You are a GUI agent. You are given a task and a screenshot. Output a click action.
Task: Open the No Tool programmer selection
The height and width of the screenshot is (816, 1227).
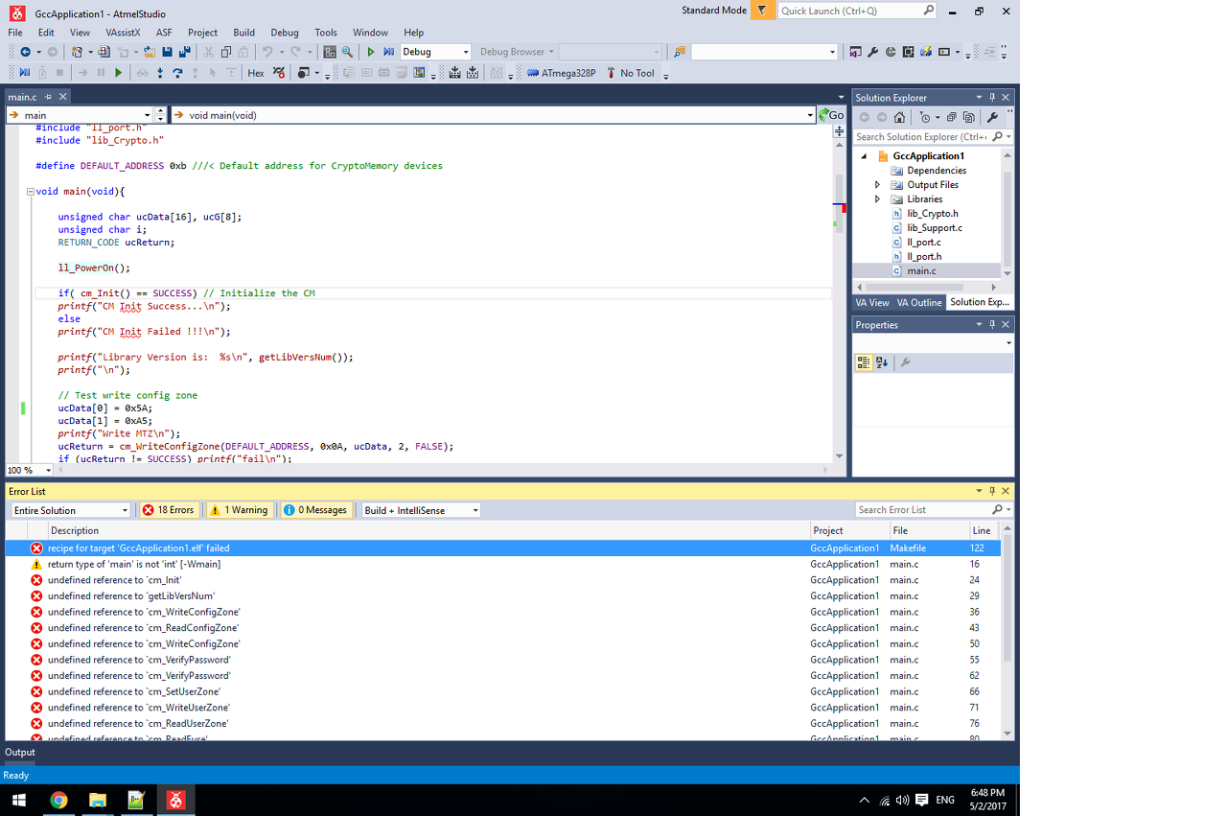[637, 73]
